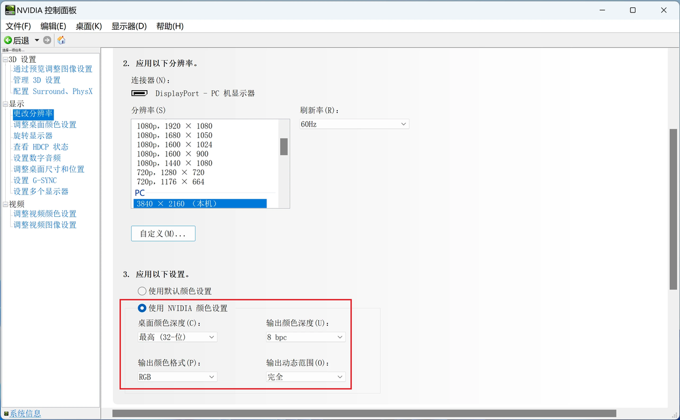680x420 pixels.
Task: Maximize the NVIDIA 控制面板 window
Action: pos(633,10)
